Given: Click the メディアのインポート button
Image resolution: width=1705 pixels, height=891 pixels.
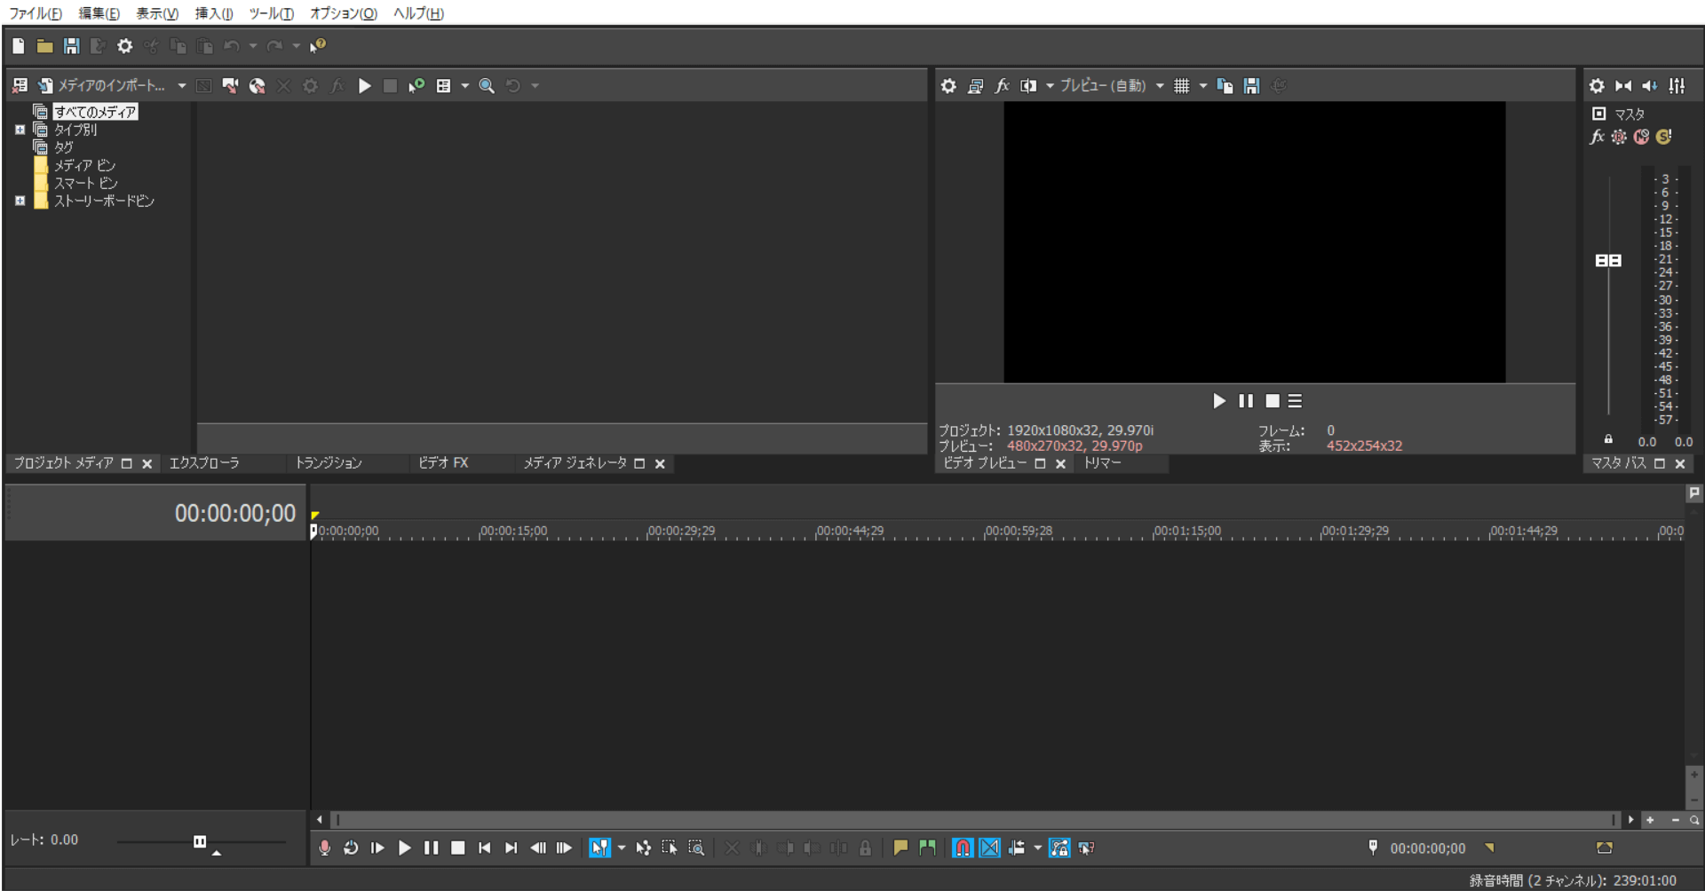Looking at the screenshot, I should pyautogui.click(x=101, y=86).
